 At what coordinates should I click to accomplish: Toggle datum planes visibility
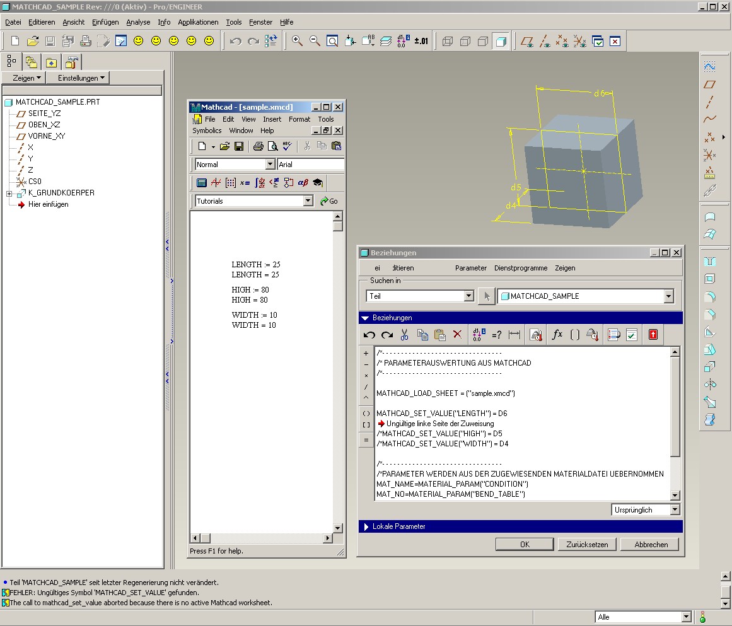pyautogui.click(x=527, y=41)
